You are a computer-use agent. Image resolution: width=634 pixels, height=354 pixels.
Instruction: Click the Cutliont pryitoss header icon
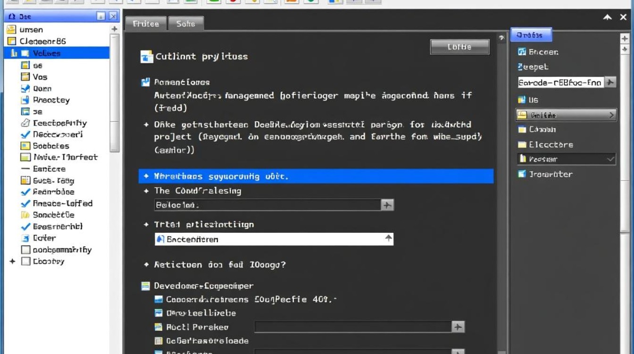click(x=147, y=57)
